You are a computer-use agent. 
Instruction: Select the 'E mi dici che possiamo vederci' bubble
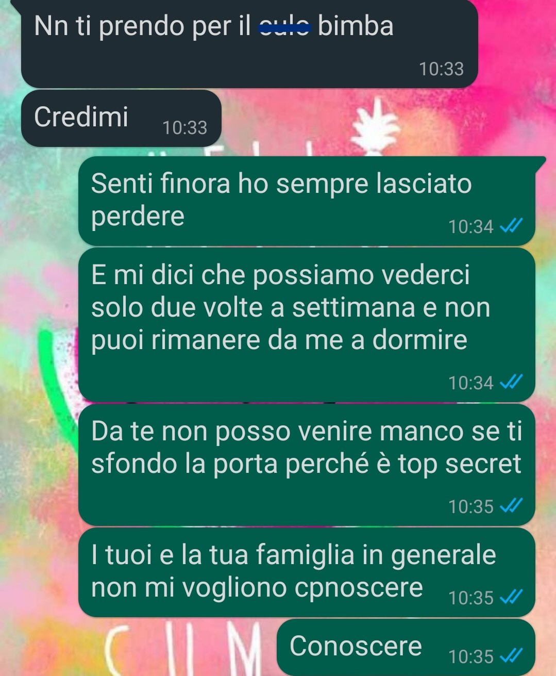(307, 324)
